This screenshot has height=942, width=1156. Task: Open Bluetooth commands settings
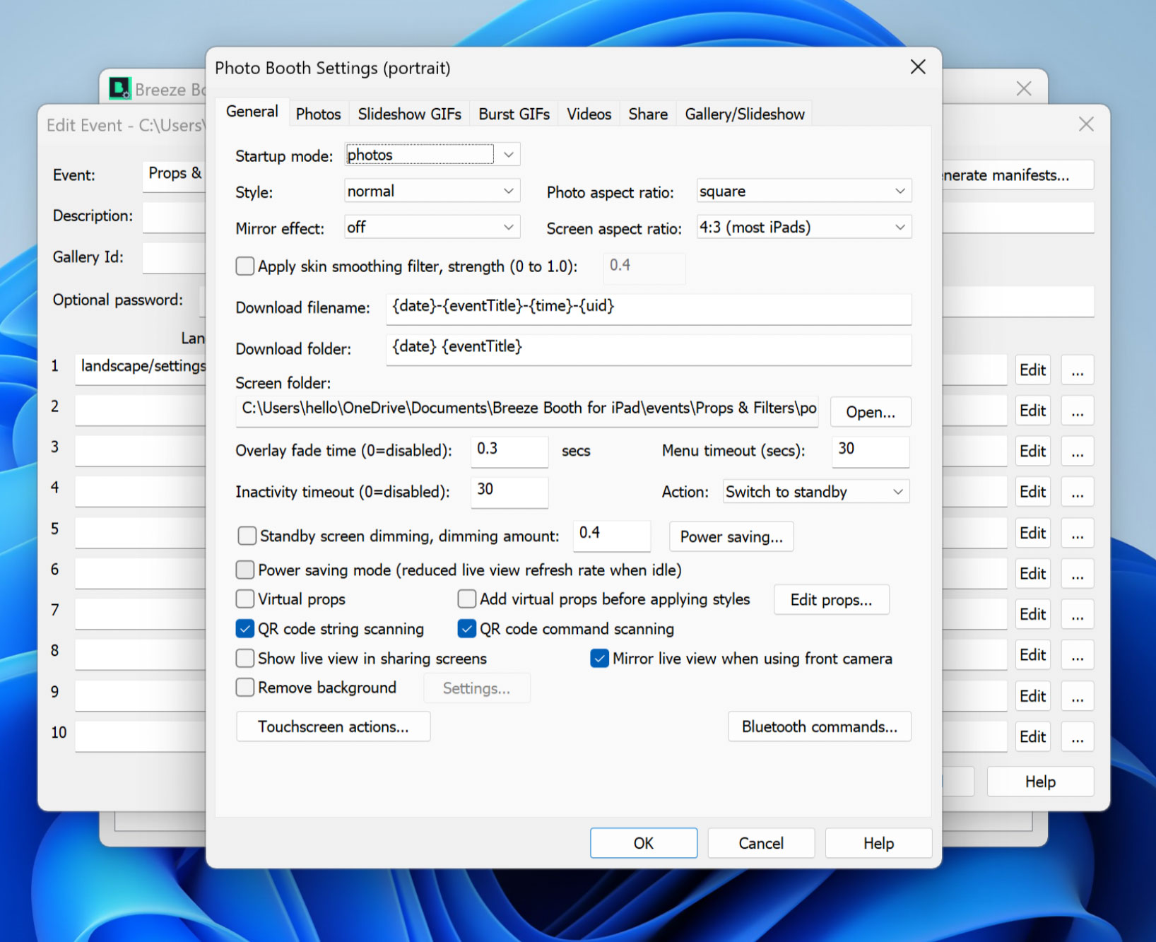tap(819, 727)
